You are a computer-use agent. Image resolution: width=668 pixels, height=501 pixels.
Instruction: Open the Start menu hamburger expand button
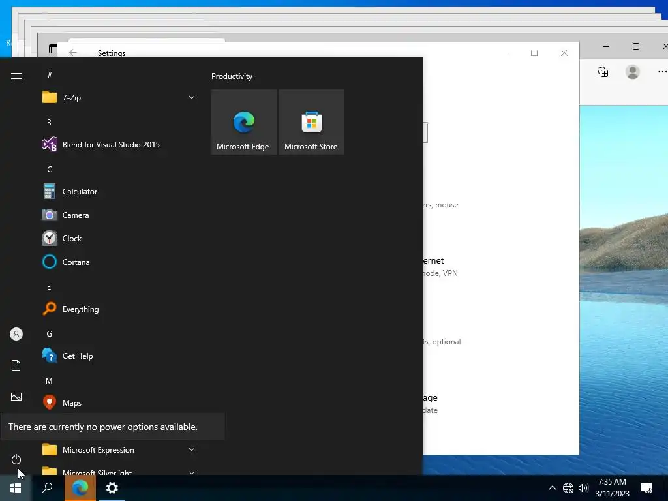[16, 76]
